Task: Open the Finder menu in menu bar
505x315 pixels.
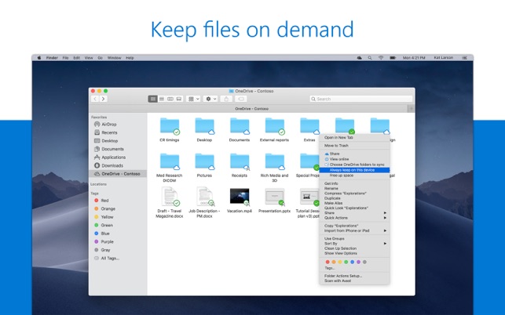Action: pos(52,58)
